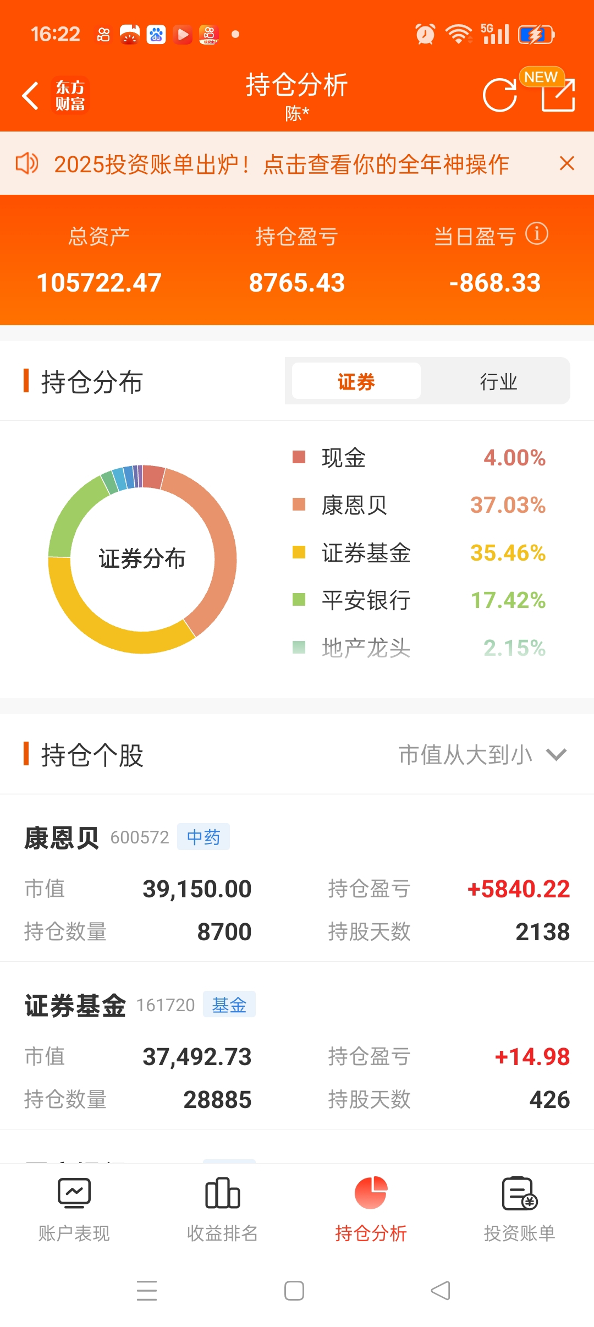Switch to the 行业 distribution tab
The height and width of the screenshot is (1327, 594).
[x=498, y=381]
